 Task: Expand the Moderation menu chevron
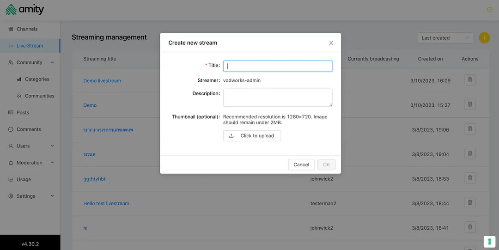[52, 163]
